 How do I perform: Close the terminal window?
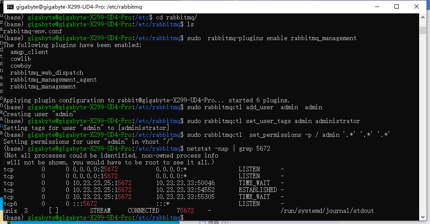pyautogui.click(x=416, y=6)
